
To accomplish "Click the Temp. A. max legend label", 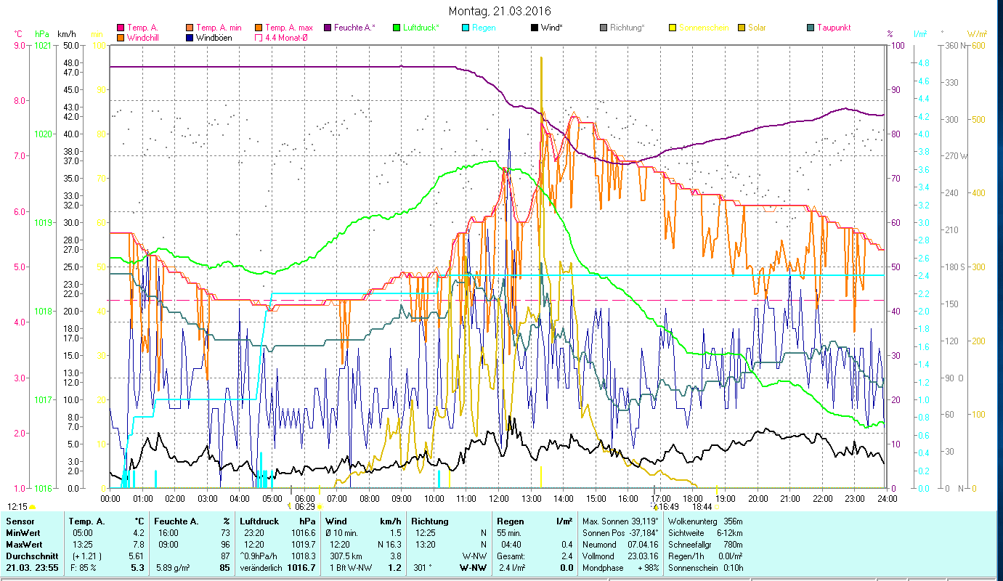I will [289, 28].
